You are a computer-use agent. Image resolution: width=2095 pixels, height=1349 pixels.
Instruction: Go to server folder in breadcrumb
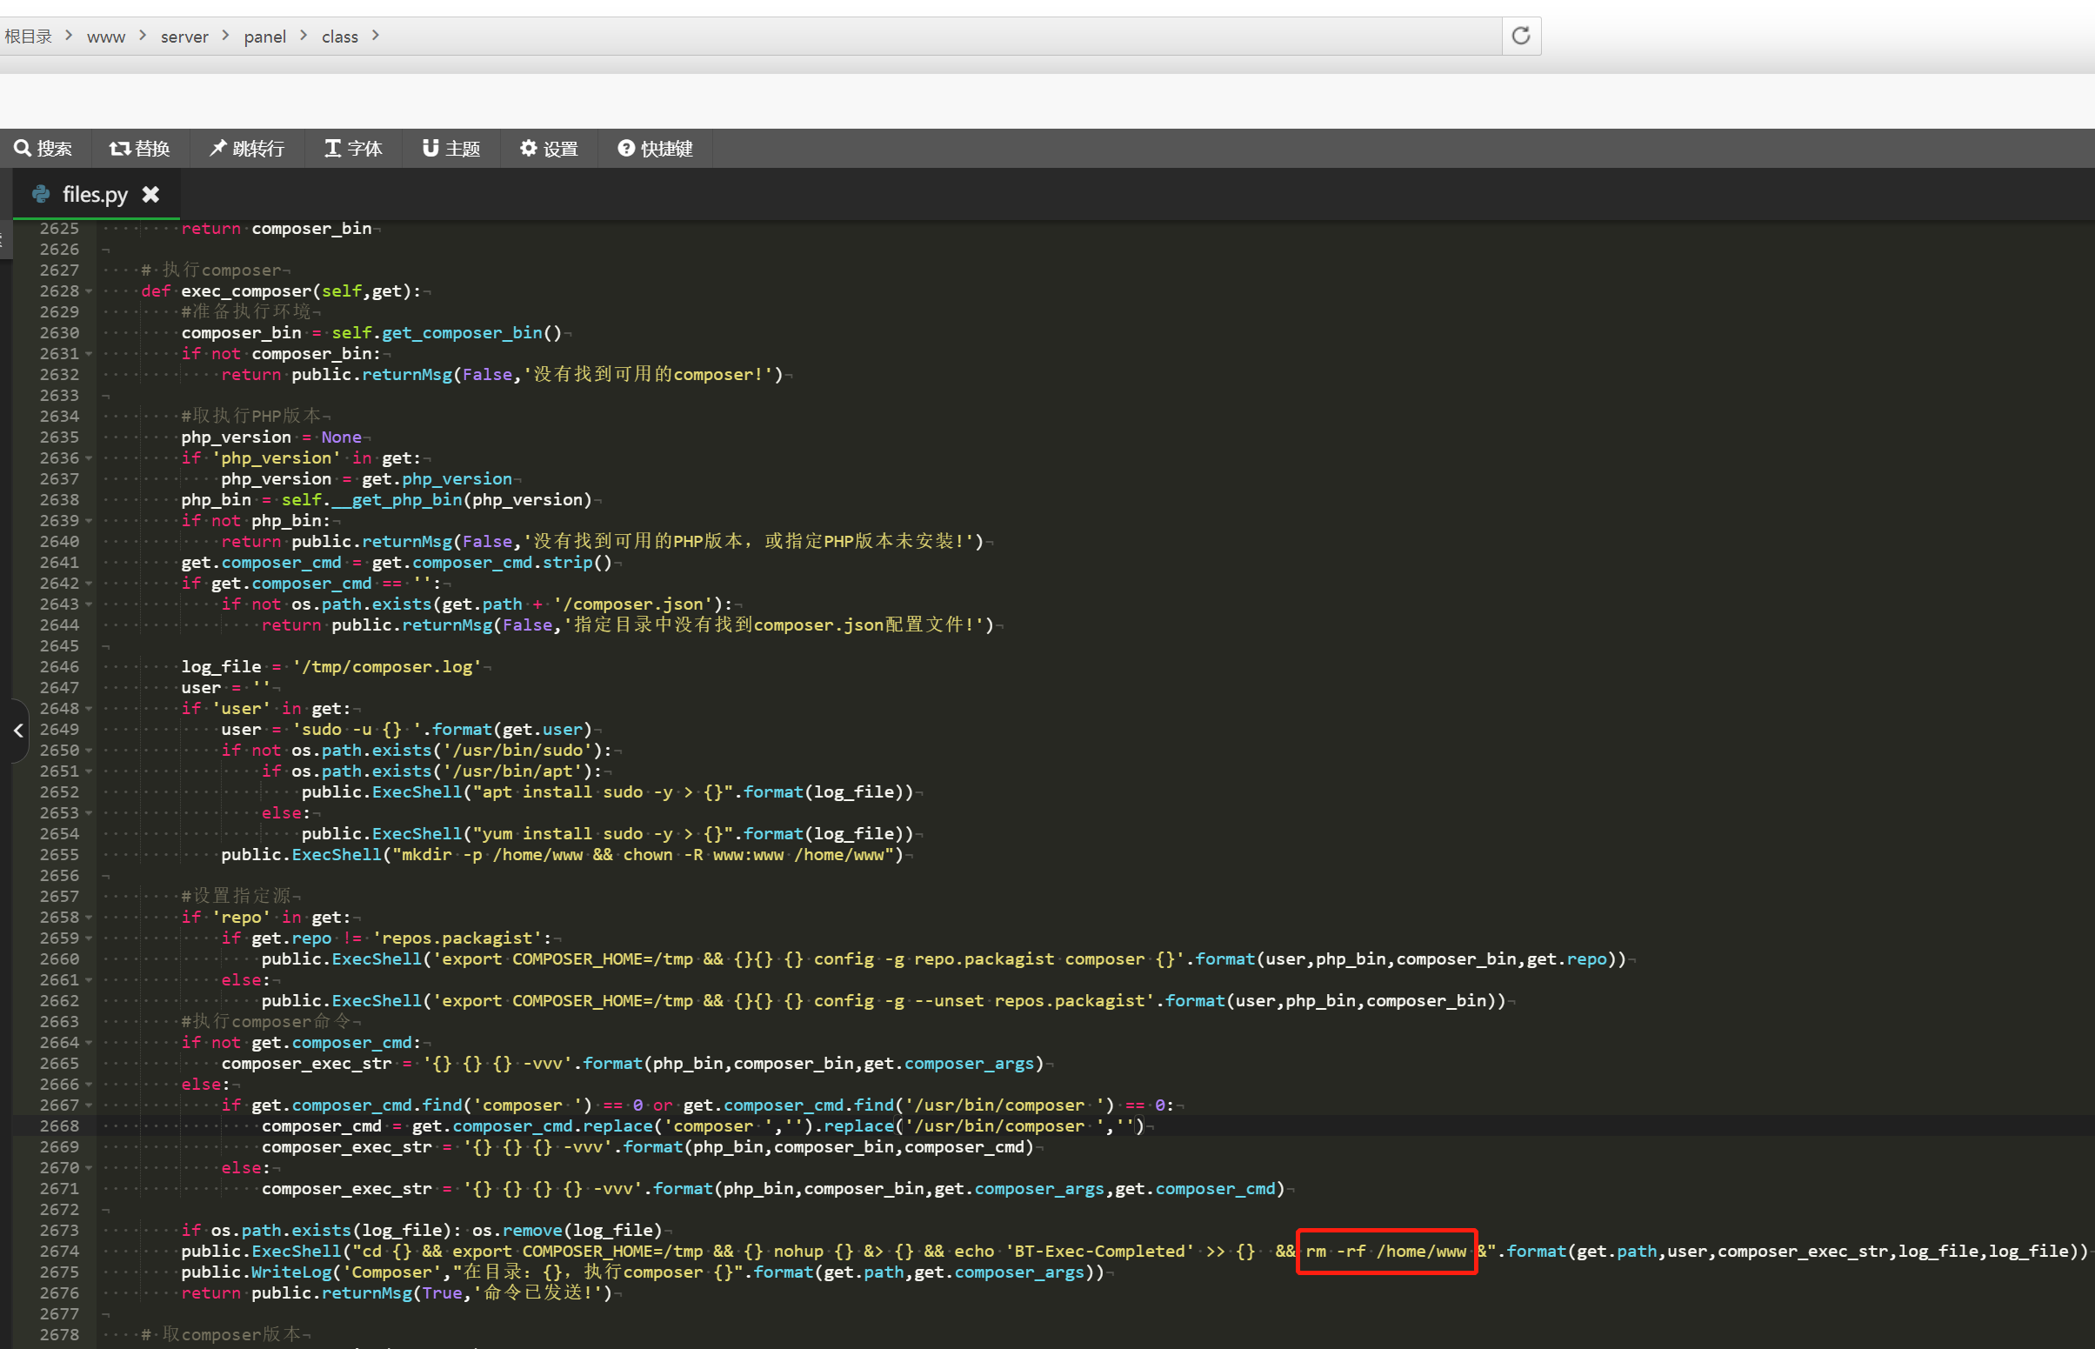click(184, 37)
